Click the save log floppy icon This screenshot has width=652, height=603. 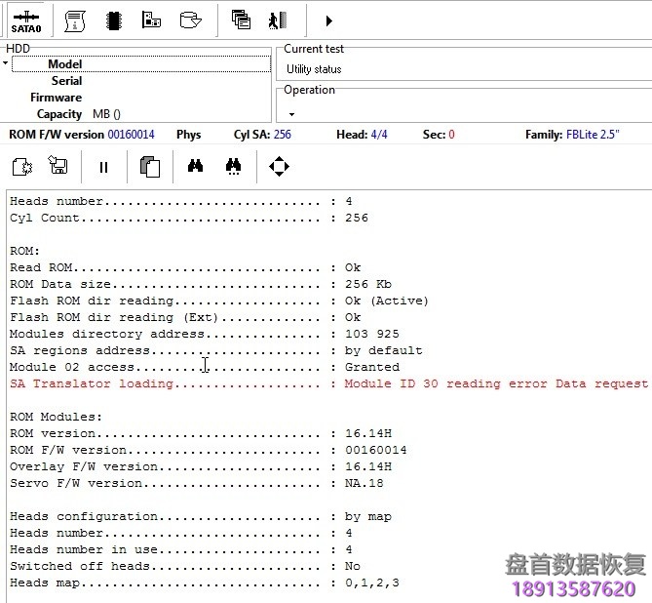[x=58, y=165]
